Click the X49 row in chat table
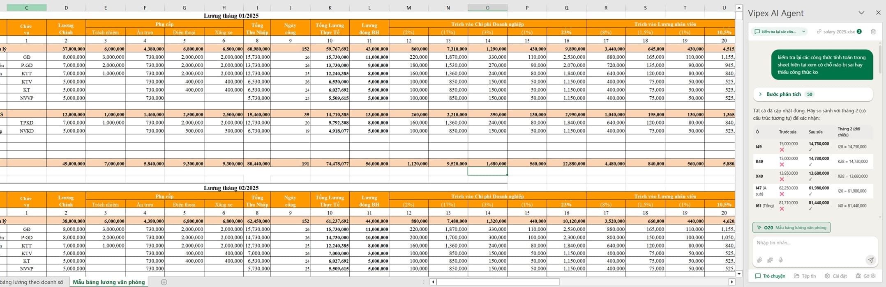886x287 pixels. [x=813, y=176]
